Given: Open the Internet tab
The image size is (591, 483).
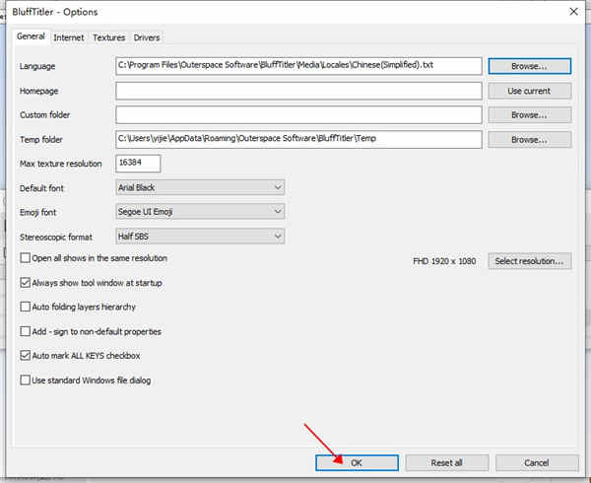Looking at the screenshot, I should click(69, 37).
